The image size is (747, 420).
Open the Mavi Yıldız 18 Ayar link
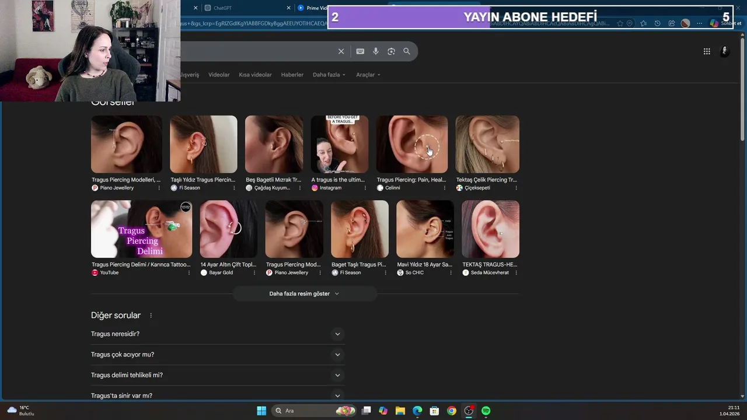pyautogui.click(x=424, y=264)
